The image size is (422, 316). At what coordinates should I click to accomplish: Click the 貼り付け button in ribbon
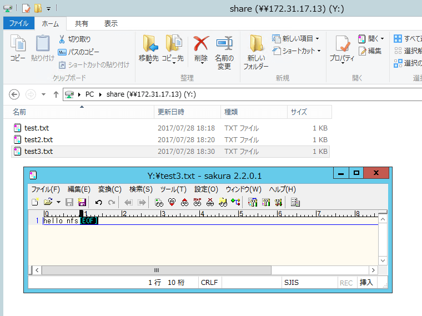click(43, 48)
